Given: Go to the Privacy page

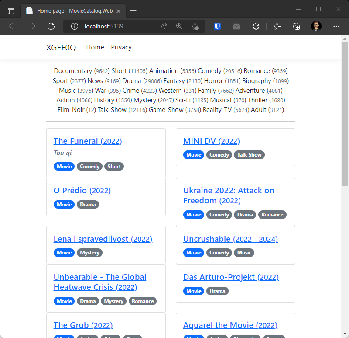Looking at the screenshot, I should pyautogui.click(x=121, y=47).
